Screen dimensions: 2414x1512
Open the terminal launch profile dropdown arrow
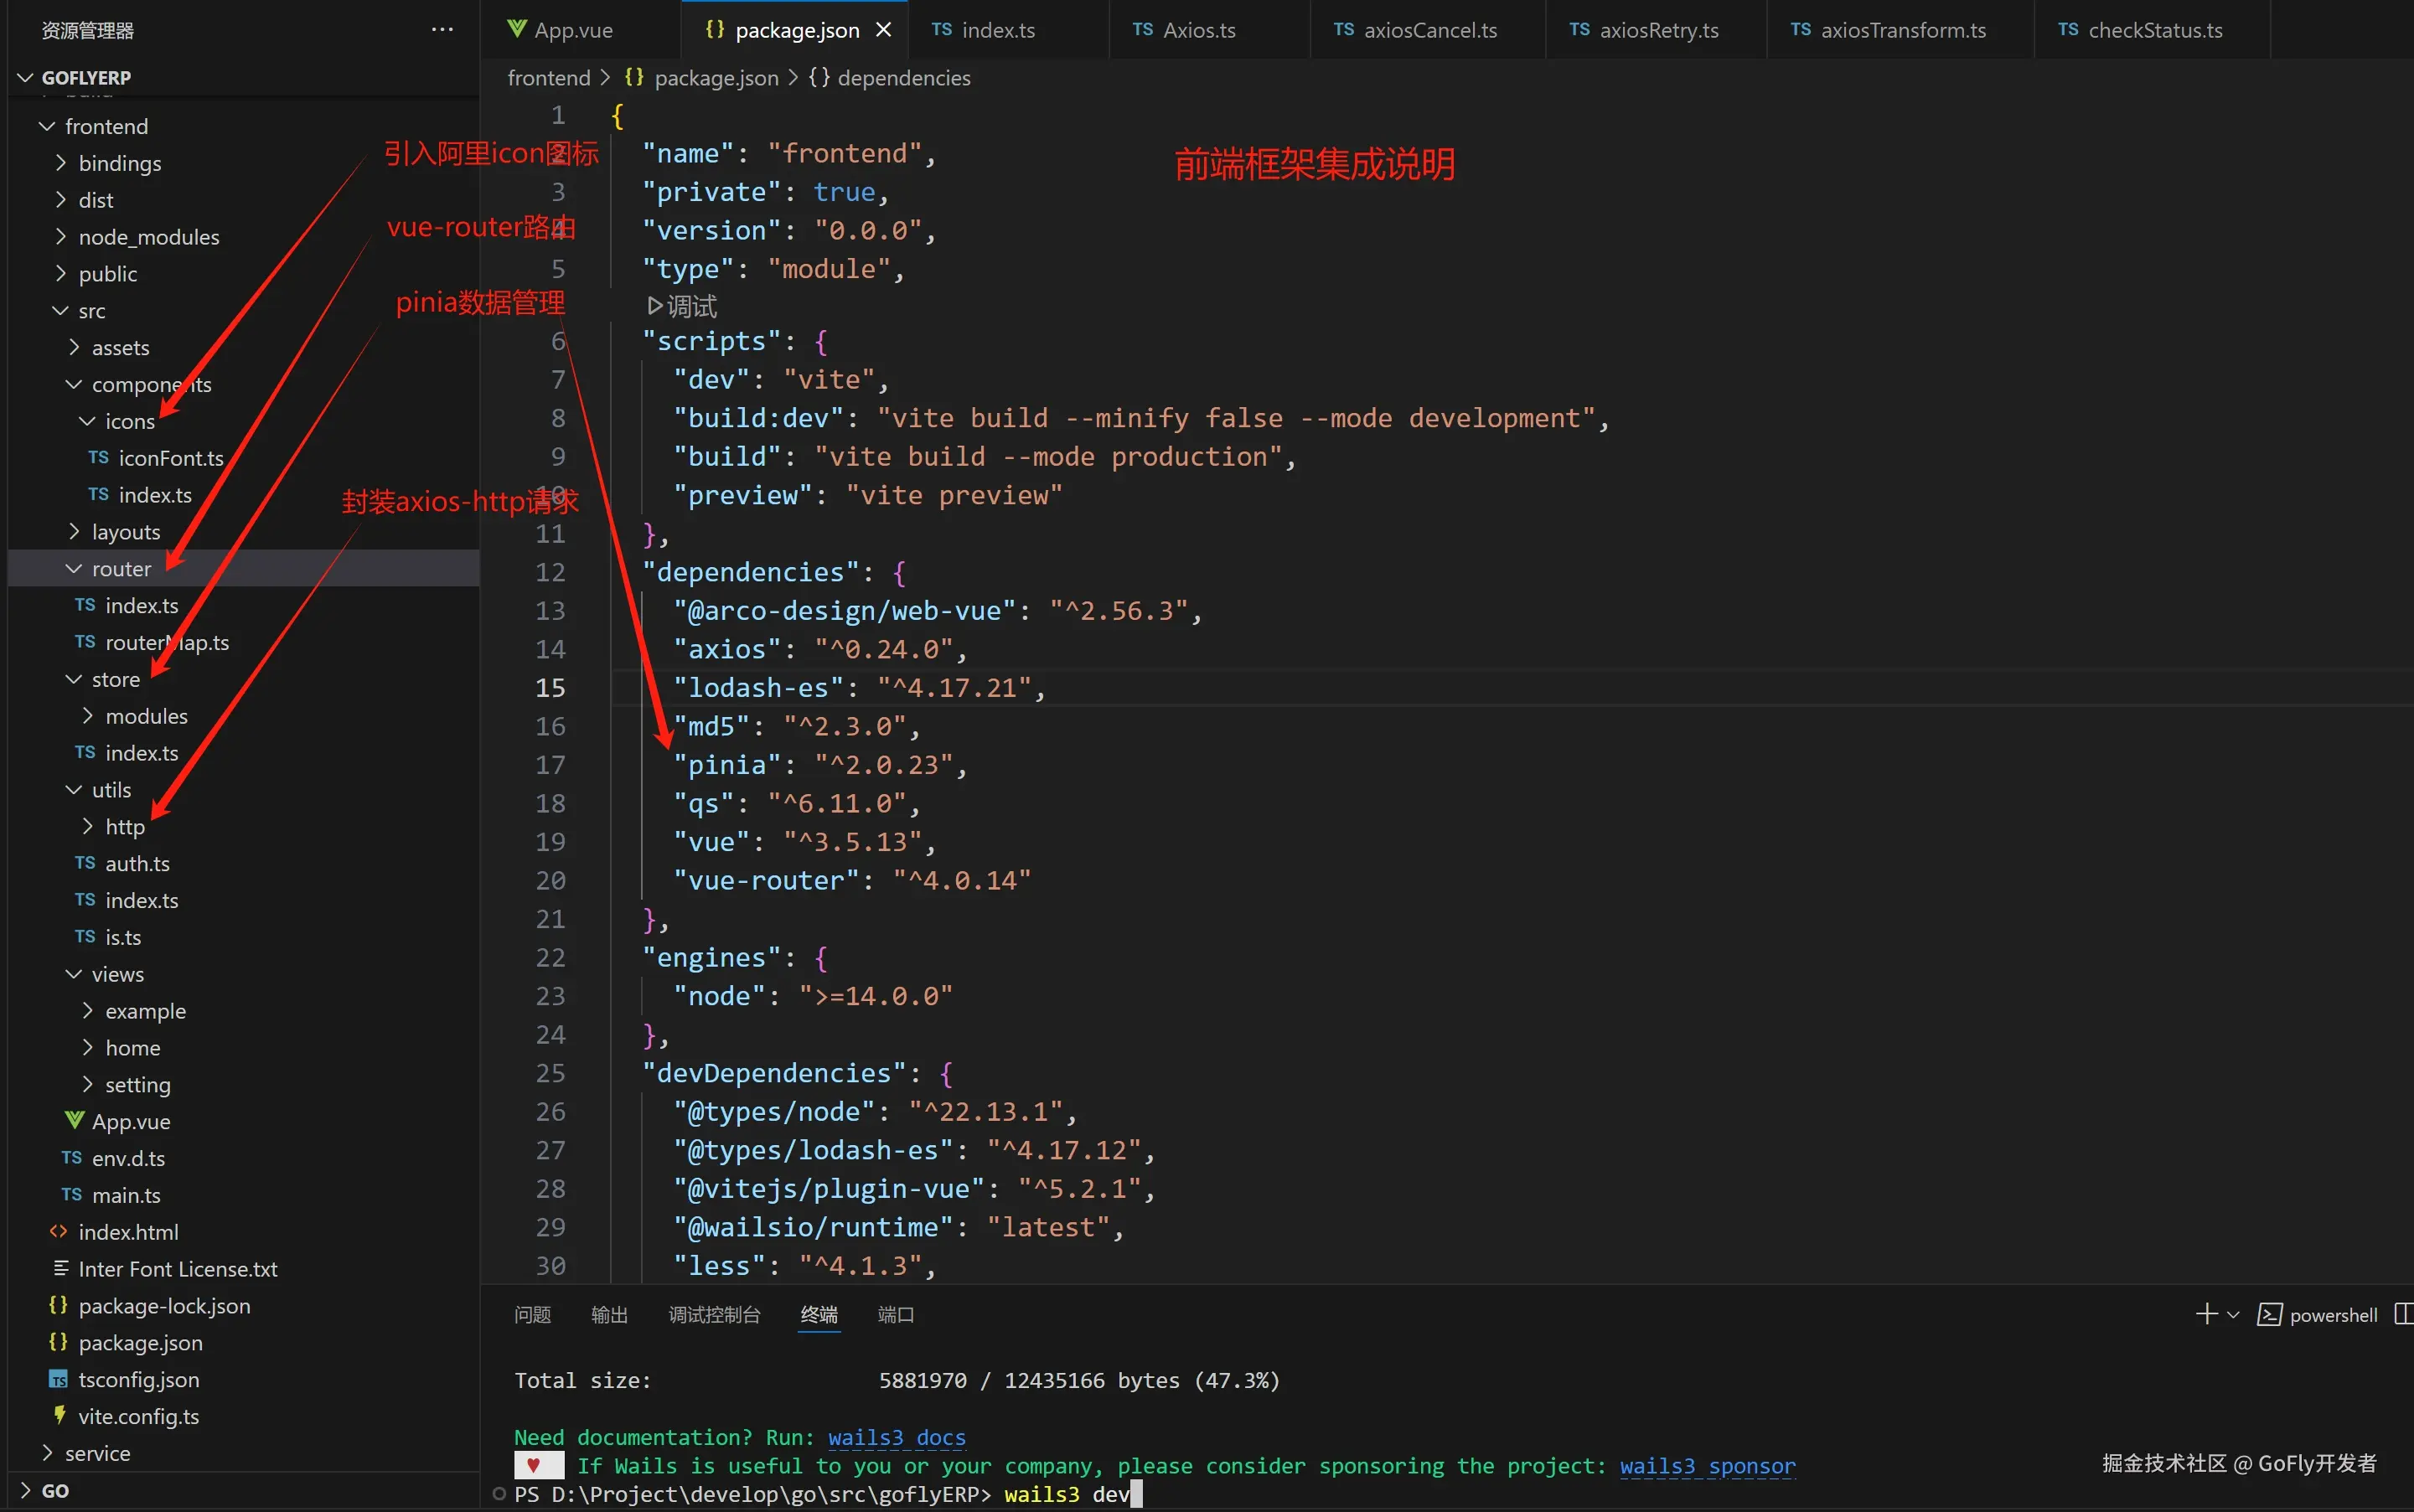pos(2233,1314)
